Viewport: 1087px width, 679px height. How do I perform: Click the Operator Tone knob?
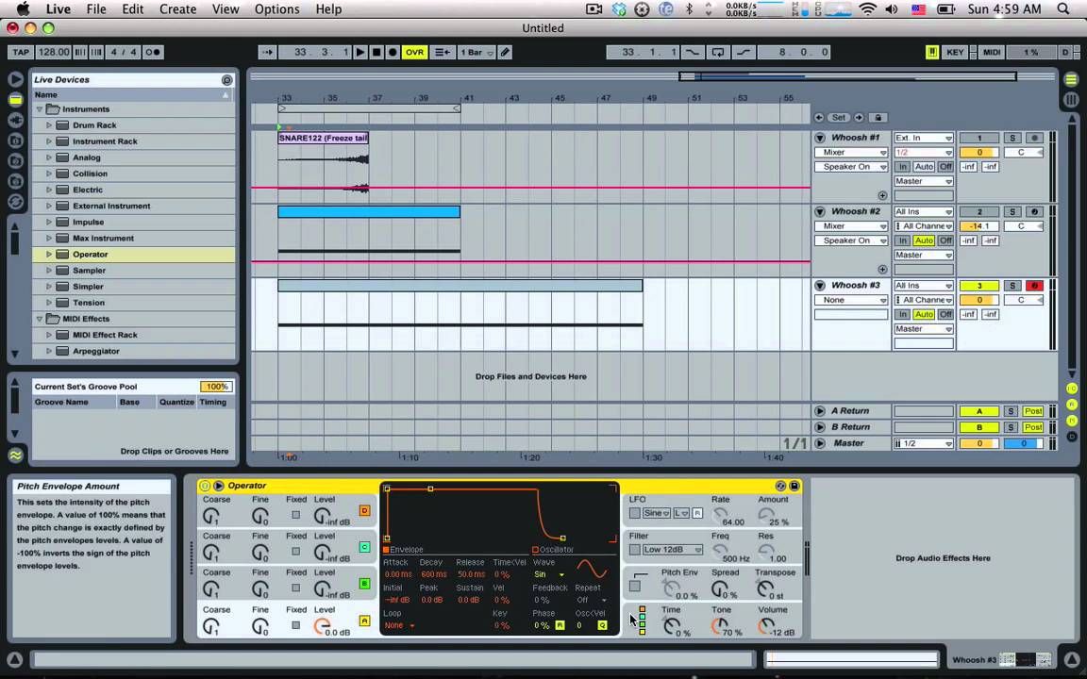coord(720,626)
